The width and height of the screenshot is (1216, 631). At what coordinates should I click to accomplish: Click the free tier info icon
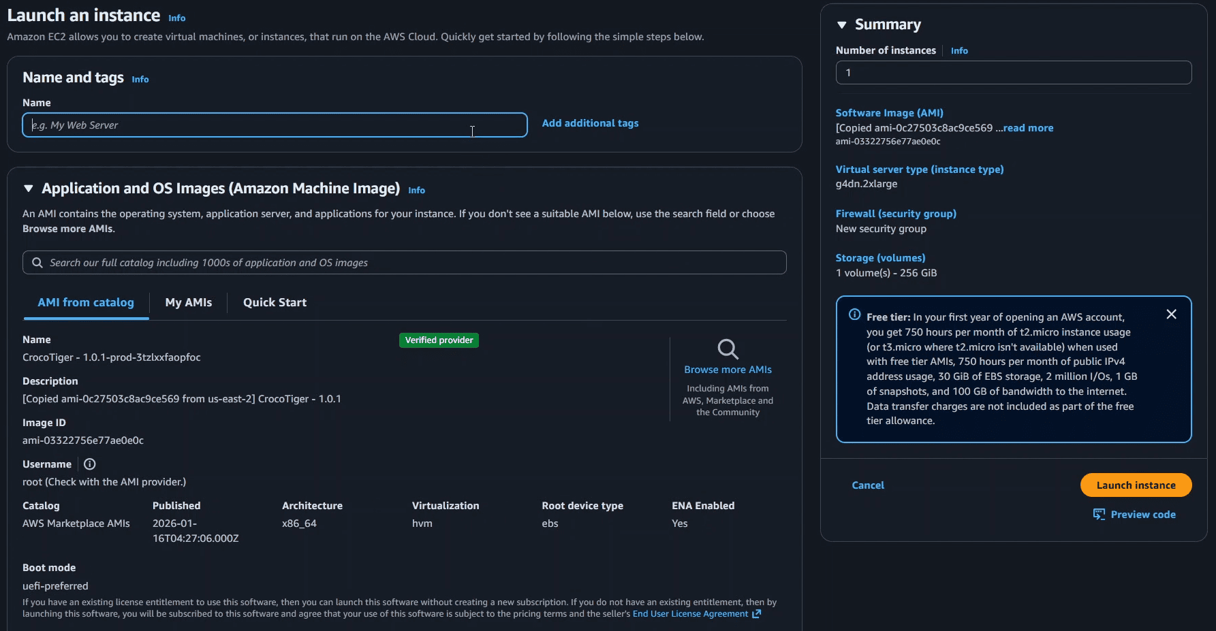tap(854, 314)
